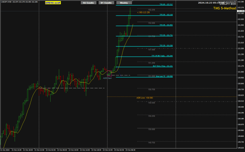Select the TP6 6R level label
The image size is (245, 152).
click(166, 4)
